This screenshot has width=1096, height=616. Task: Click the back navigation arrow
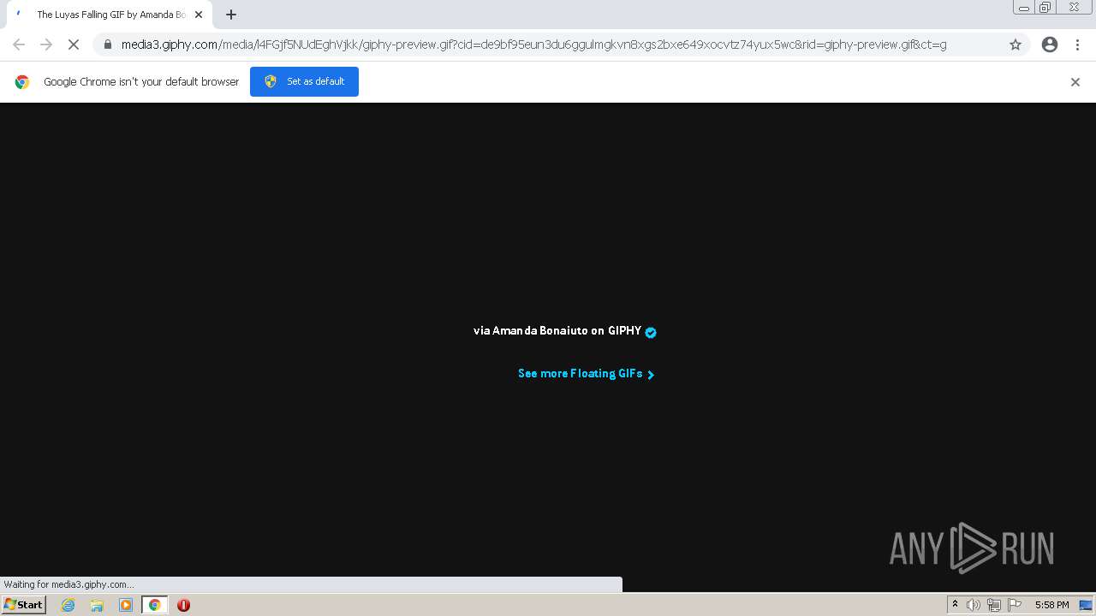[x=19, y=44]
